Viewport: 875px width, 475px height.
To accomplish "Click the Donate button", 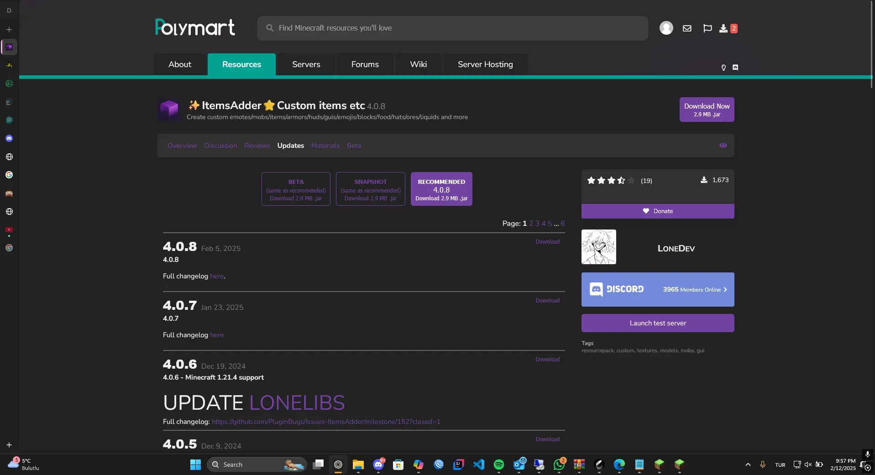I will click(x=658, y=211).
